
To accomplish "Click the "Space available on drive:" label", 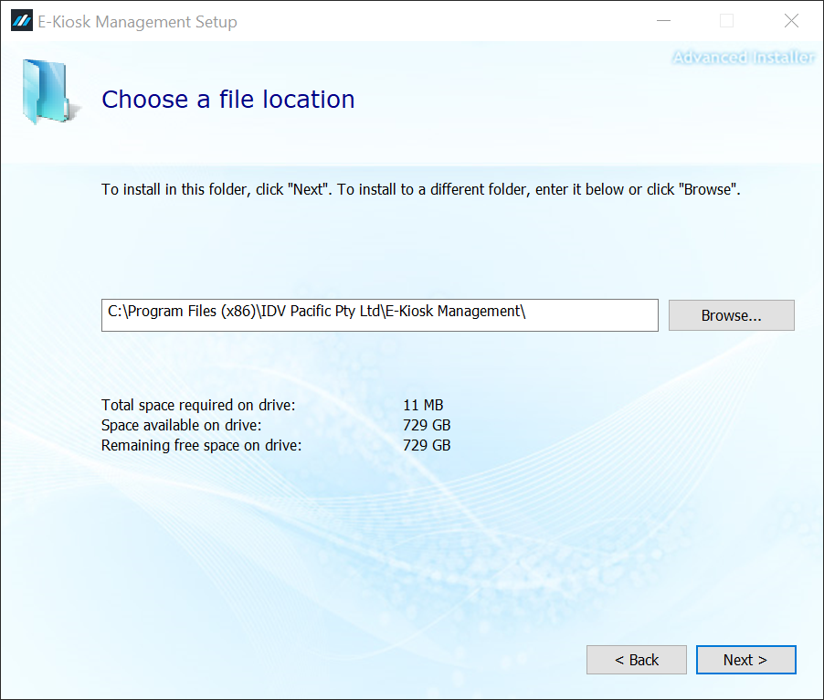I will tap(181, 425).
